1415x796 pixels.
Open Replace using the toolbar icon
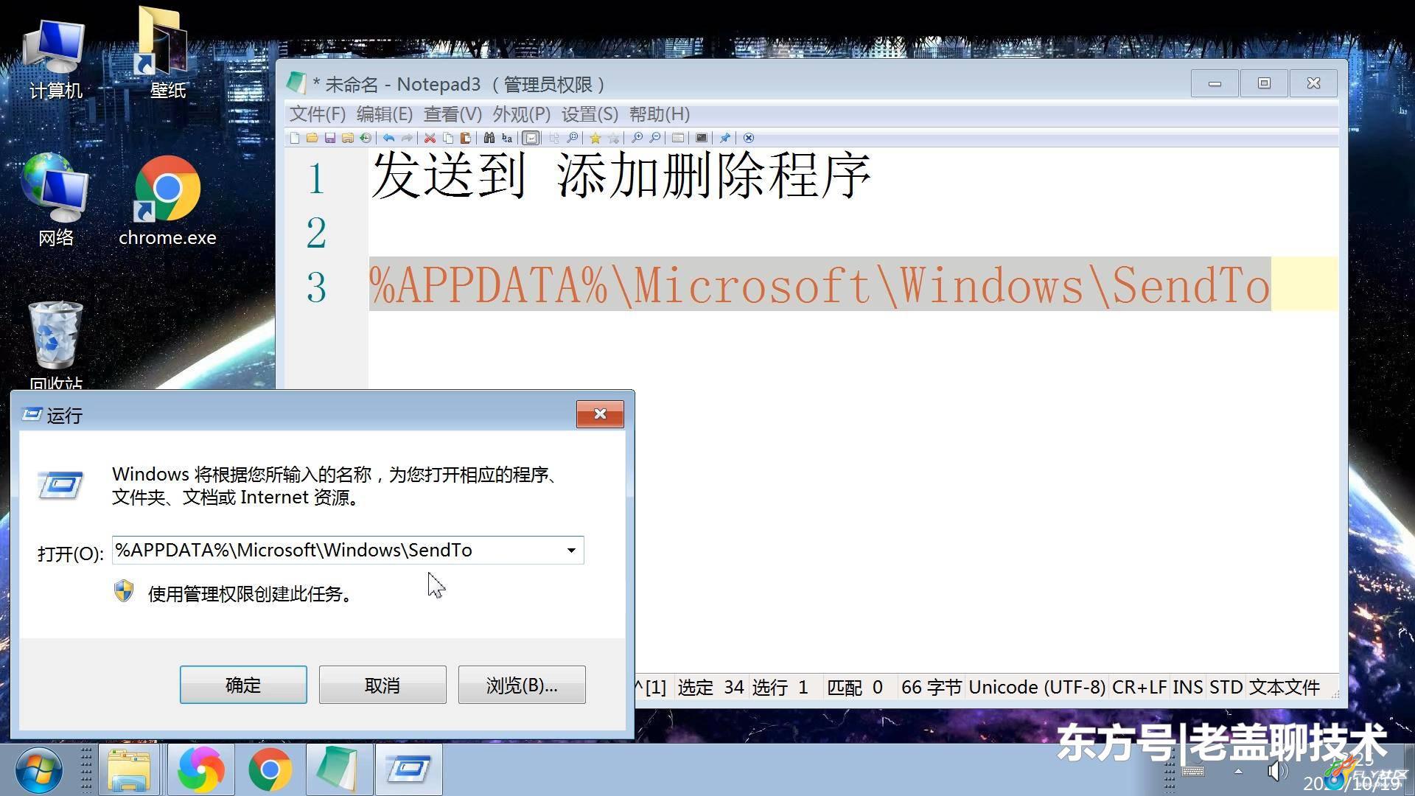click(507, 138)
